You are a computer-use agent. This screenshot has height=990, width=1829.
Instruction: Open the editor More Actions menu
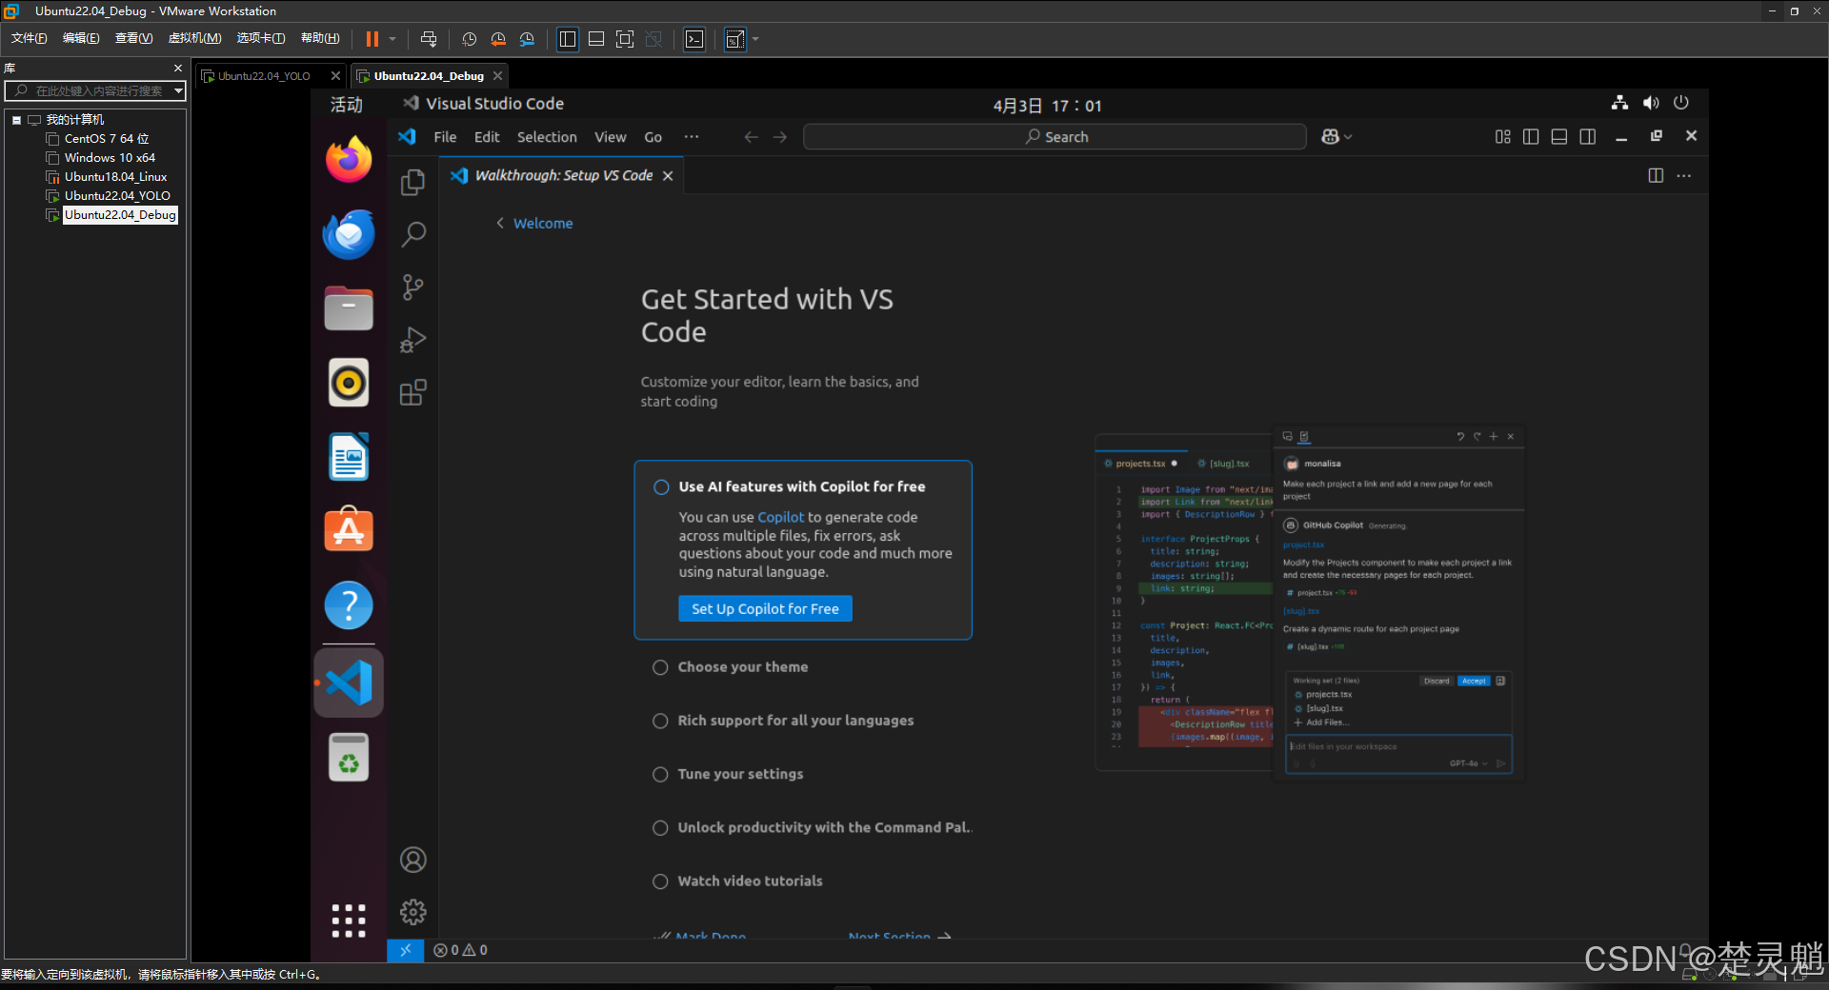click(1684, 176)
